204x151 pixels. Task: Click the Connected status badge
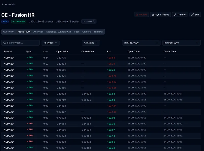(19, 21)
